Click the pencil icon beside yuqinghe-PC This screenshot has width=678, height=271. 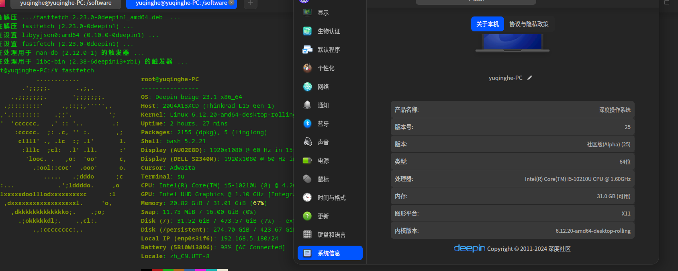coord(530,78)
